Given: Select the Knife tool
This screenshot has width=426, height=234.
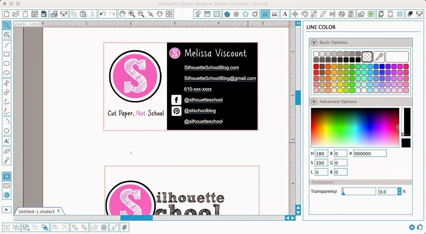Looking at the screenshot, I should tap(7, 161).
